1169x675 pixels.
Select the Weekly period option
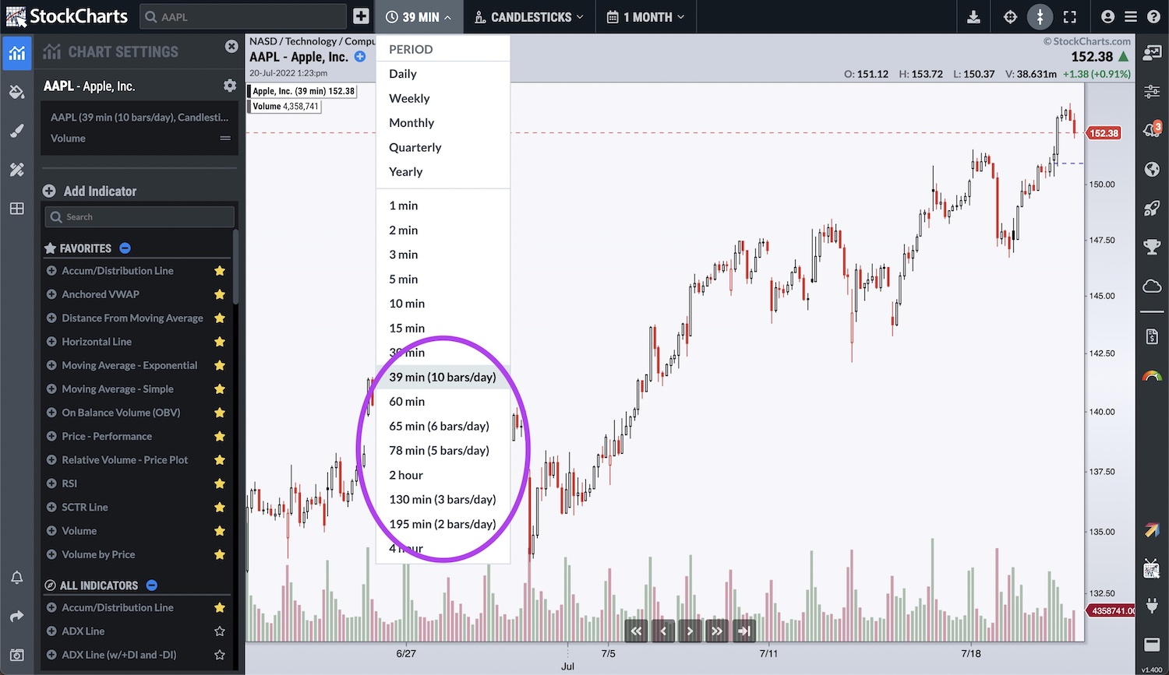(409, 98)
